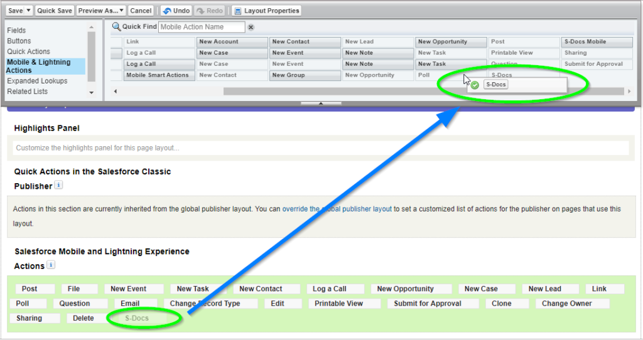Click right arrow of palette horizontal scrollbar
643x340 pixels.
pyautogui.click(x=629, y=92)
